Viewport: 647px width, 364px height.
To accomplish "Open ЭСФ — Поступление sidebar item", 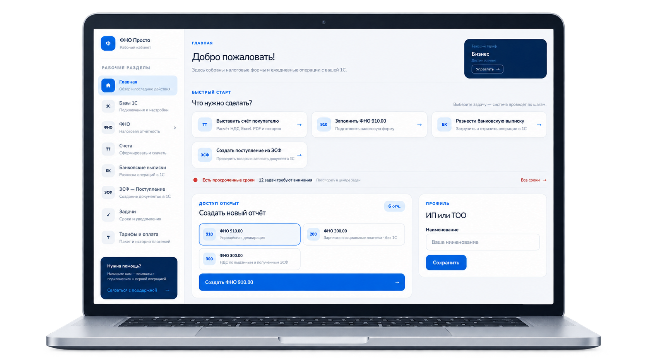I will [138, 192].
